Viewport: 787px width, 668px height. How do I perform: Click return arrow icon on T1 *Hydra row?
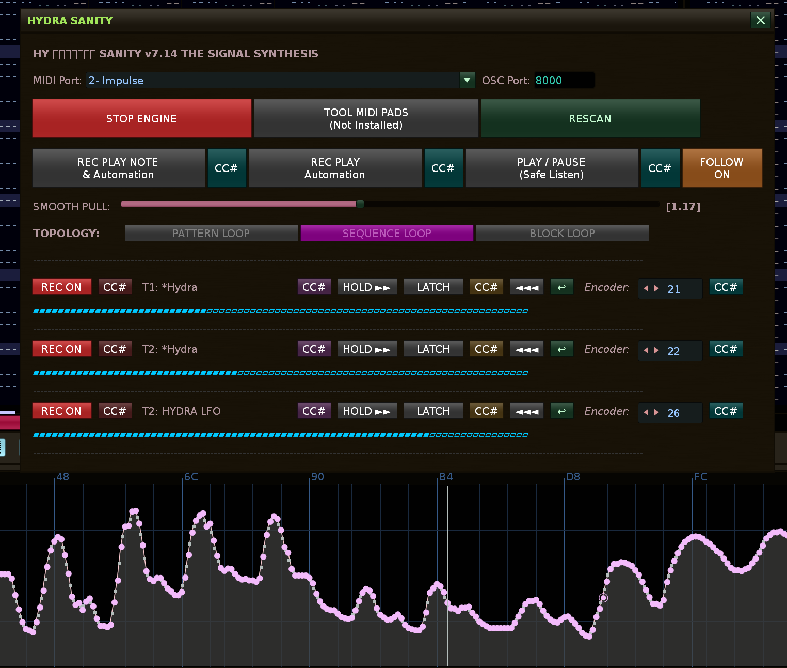coord(561,287)
